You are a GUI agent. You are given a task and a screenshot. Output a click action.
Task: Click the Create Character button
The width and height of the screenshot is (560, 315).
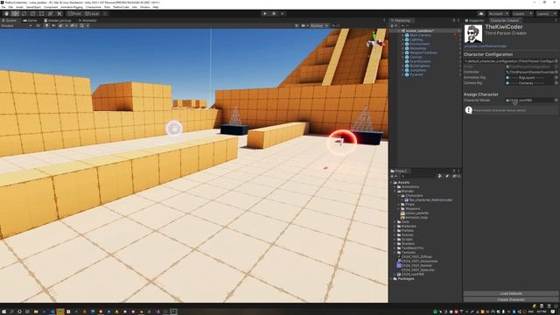(x=511, y=299)
